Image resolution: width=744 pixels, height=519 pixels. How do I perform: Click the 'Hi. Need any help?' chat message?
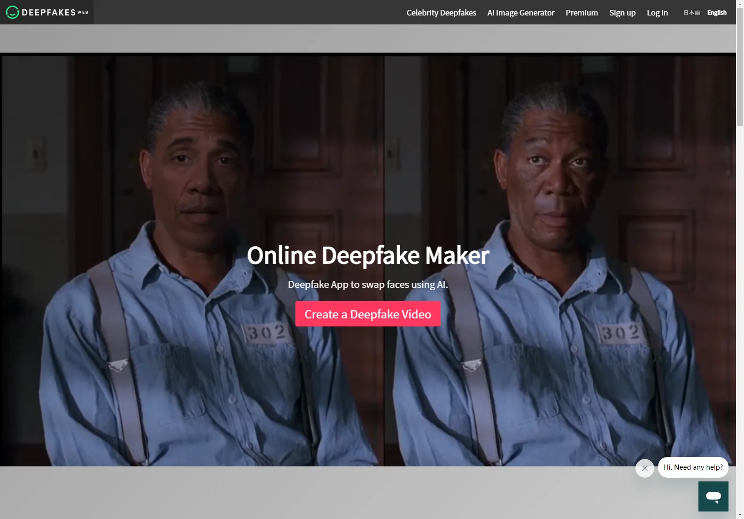click(693, 467)
